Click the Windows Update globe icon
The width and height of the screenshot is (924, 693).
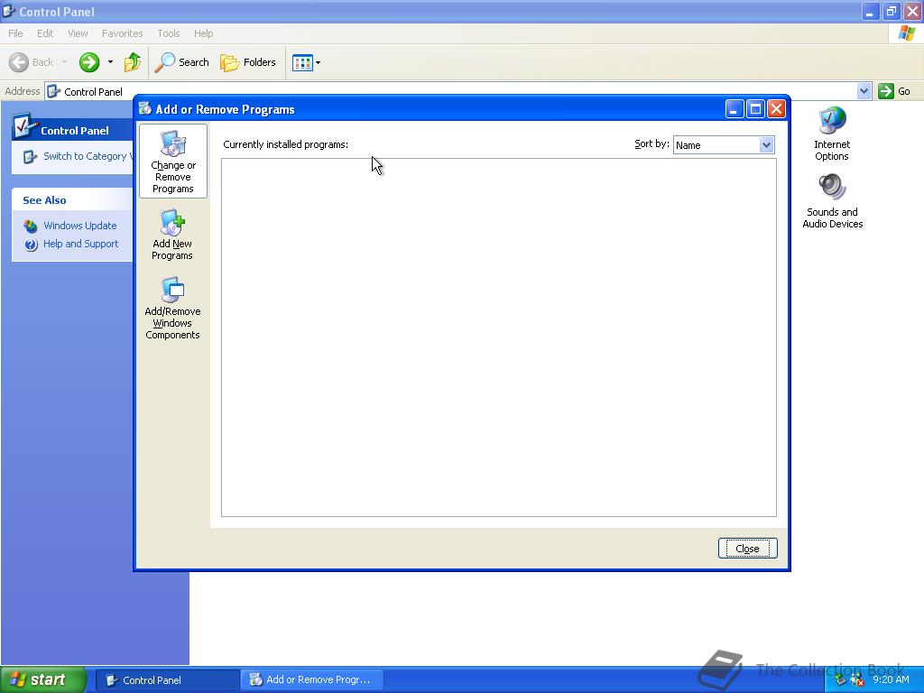click(x=31, y=226)
